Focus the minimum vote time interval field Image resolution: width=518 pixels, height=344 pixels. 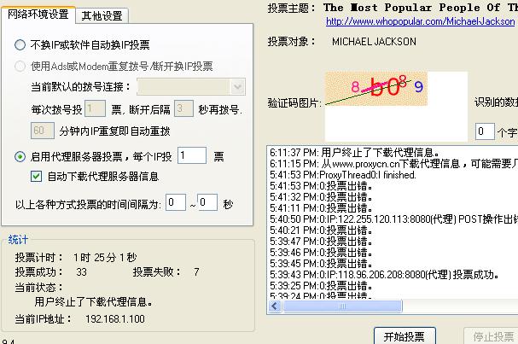pos(176,203)
